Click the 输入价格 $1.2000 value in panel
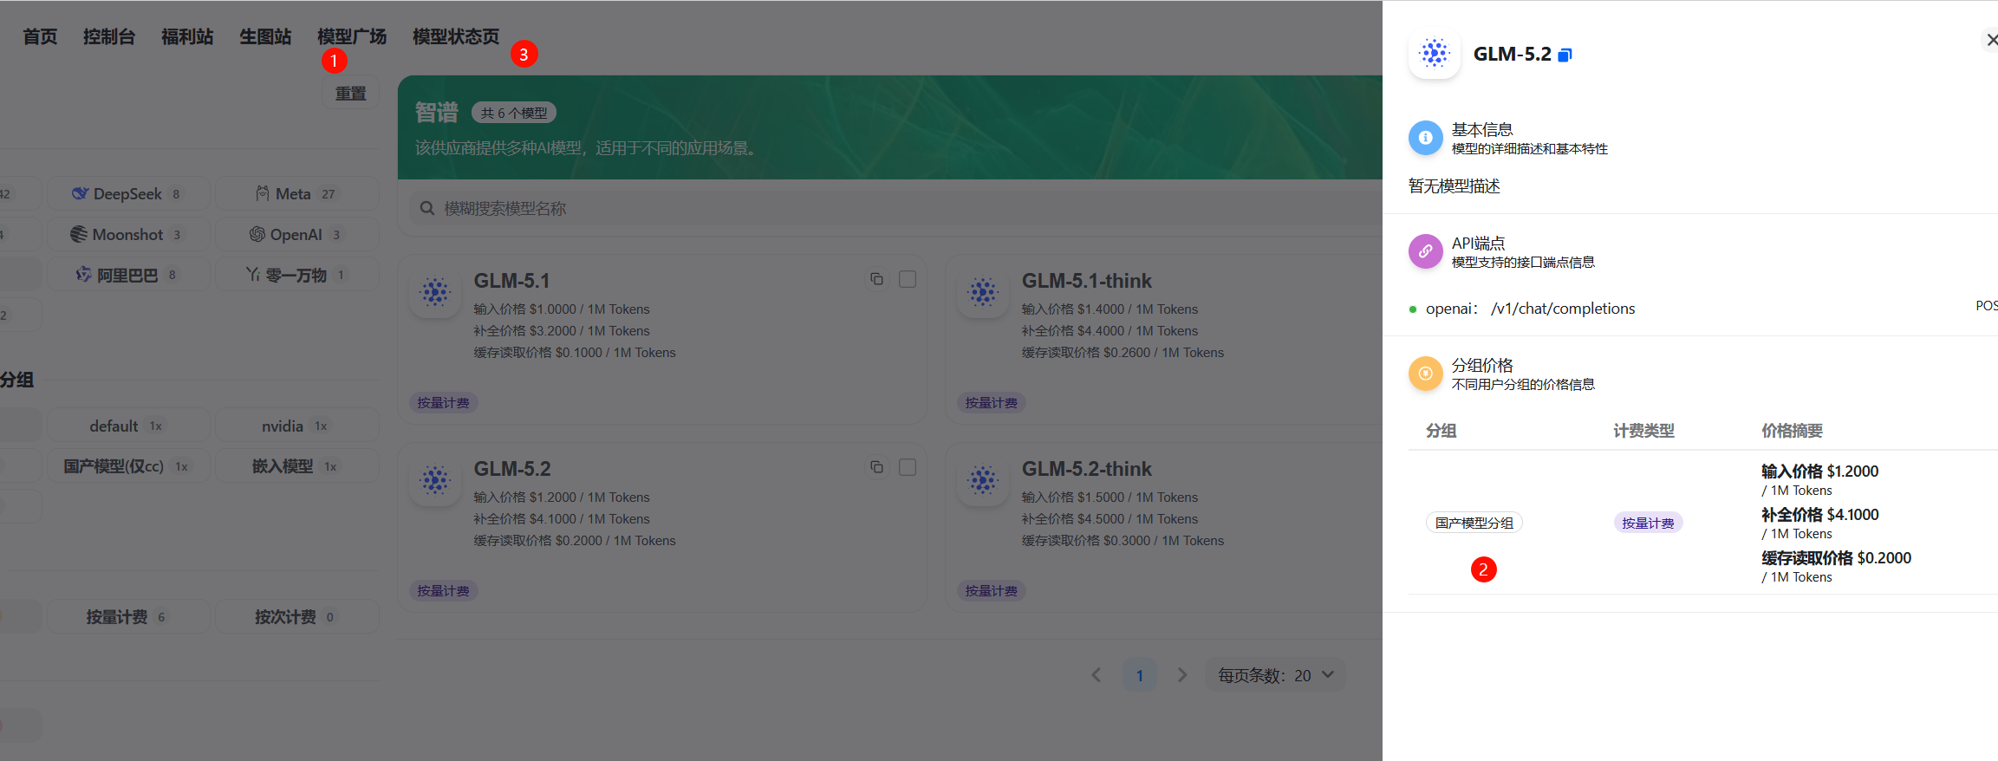The image size is (1998, 761). point(1819,472)
